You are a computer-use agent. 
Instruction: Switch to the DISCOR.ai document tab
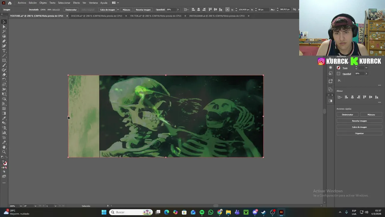click(x=97, y=16)
